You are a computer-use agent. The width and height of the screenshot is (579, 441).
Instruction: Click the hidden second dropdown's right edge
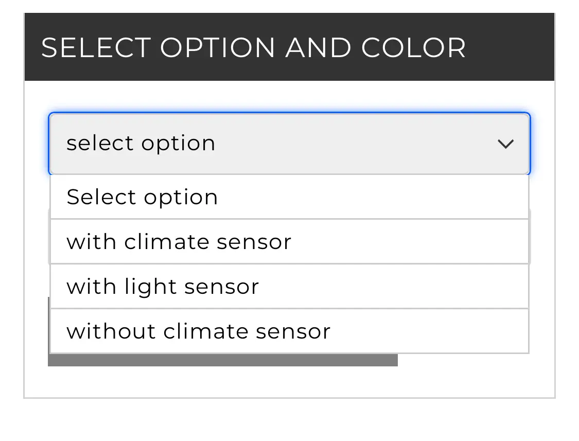tap(530, 236)
